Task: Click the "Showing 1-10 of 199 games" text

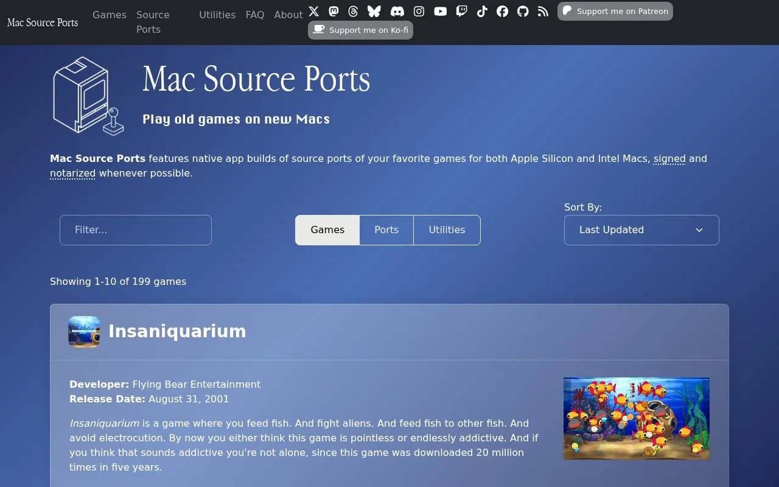Action: pos(118,281)
